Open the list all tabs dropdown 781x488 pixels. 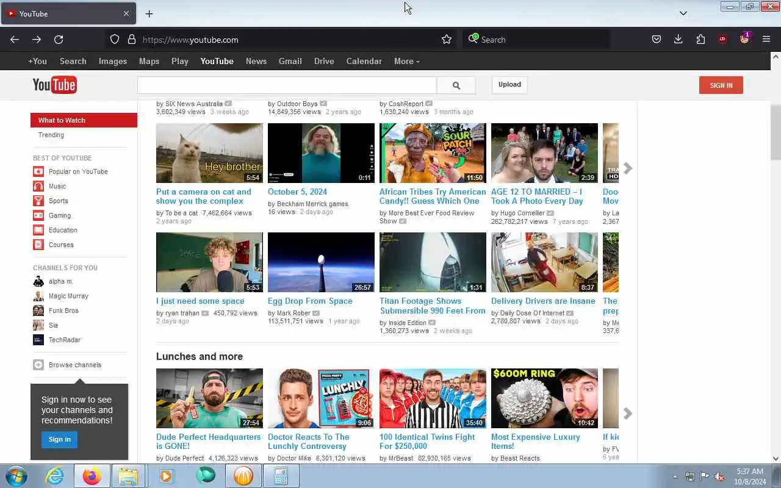683,13
